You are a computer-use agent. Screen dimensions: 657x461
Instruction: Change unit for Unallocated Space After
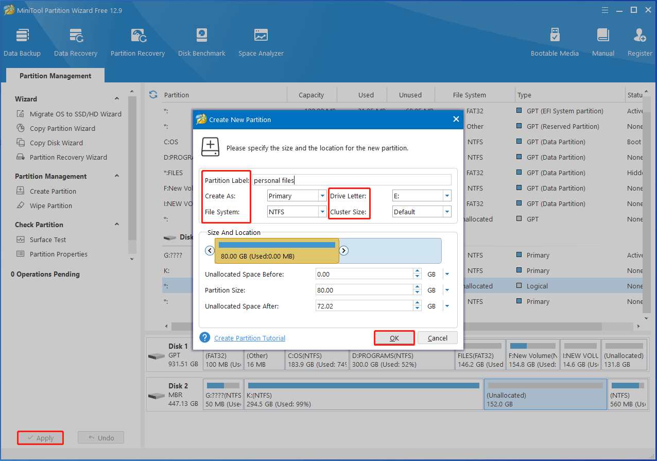coord(447,306)
